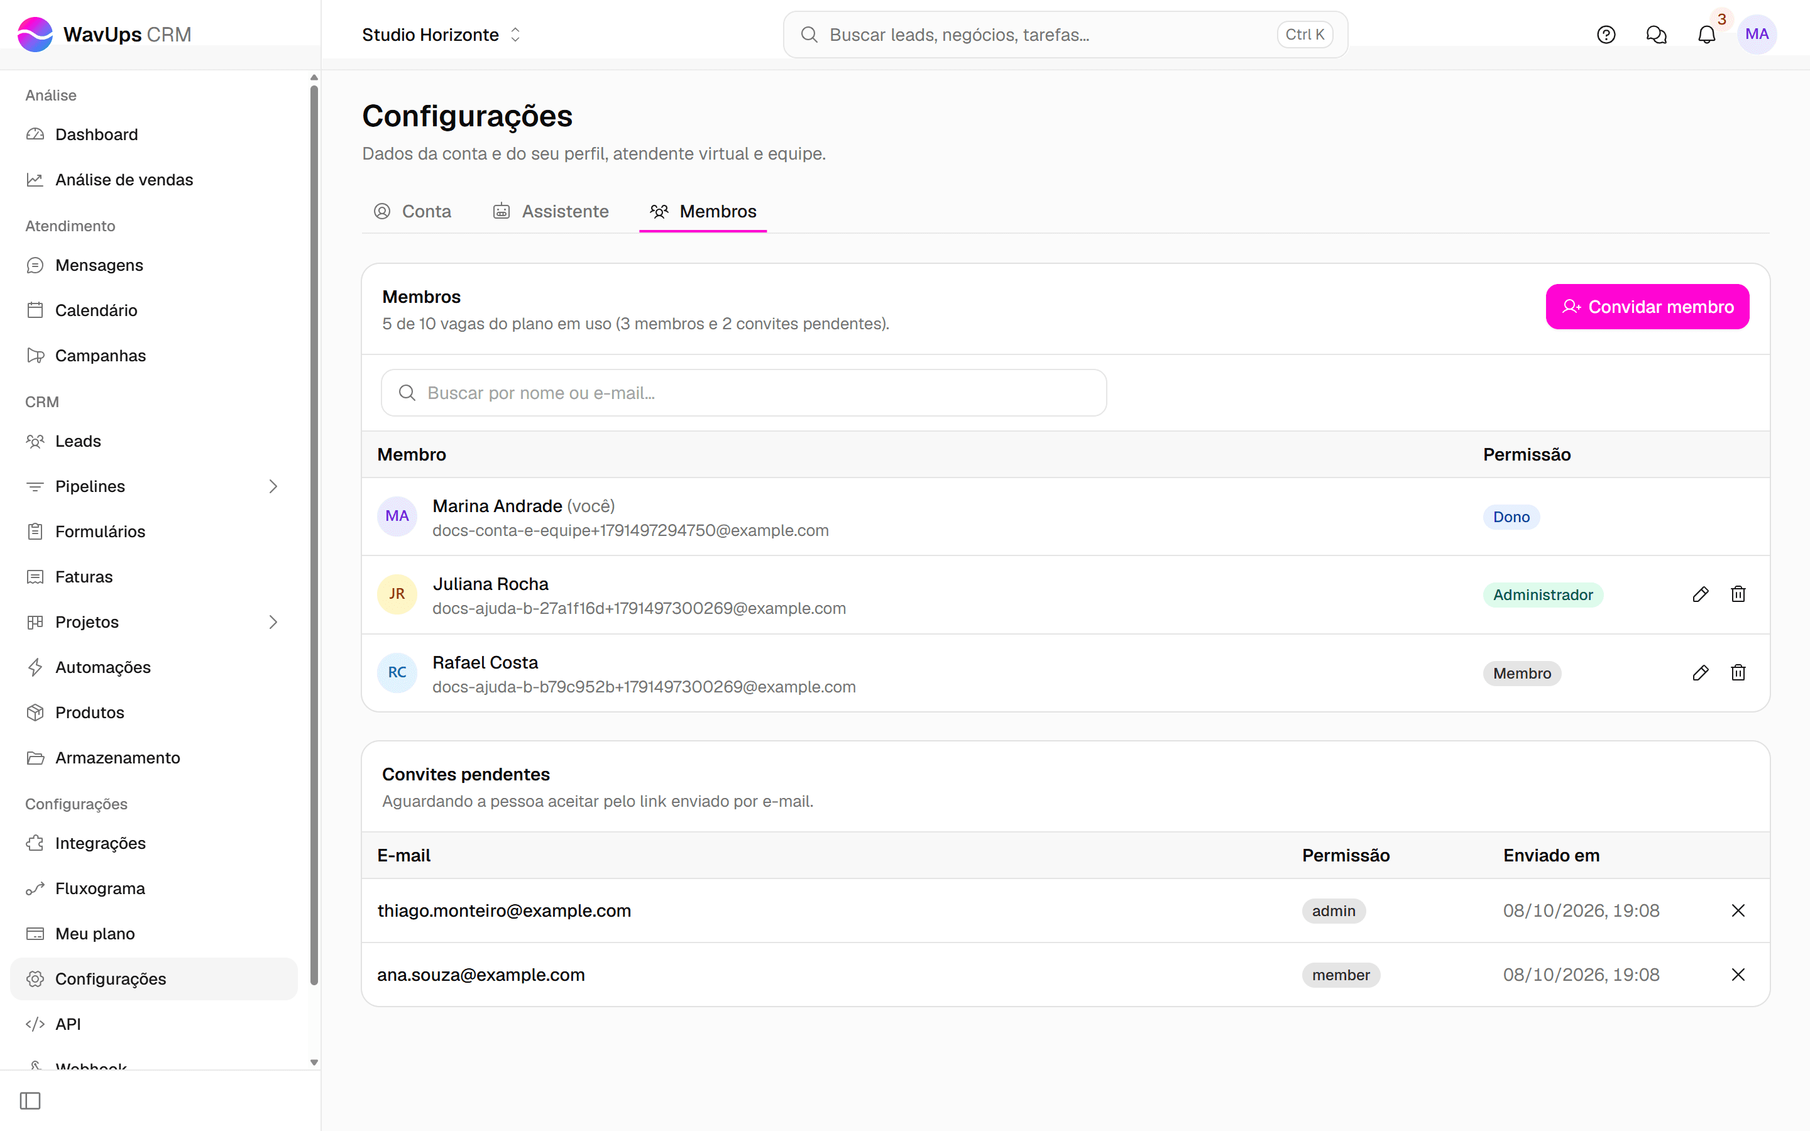Screen dimensions: 1810x1131
Task: Edit Rafael Costa's permission with pencil icon
Action: coord(1700,673)
